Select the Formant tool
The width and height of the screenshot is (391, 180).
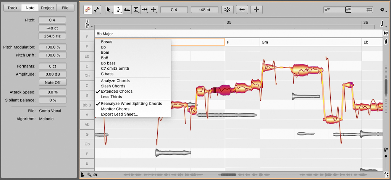coord(127,10)
